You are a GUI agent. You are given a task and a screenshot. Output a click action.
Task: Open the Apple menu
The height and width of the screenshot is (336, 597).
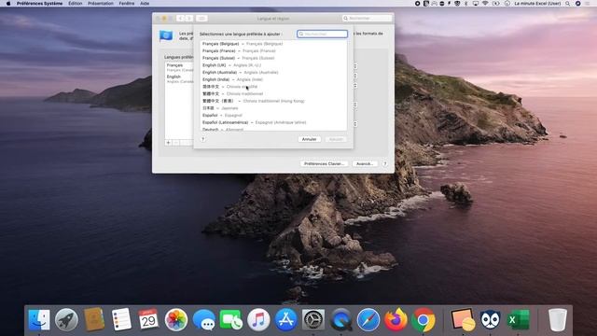(x=8, y=4)
